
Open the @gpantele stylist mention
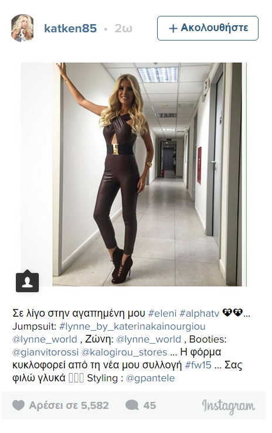pos(150,378)
